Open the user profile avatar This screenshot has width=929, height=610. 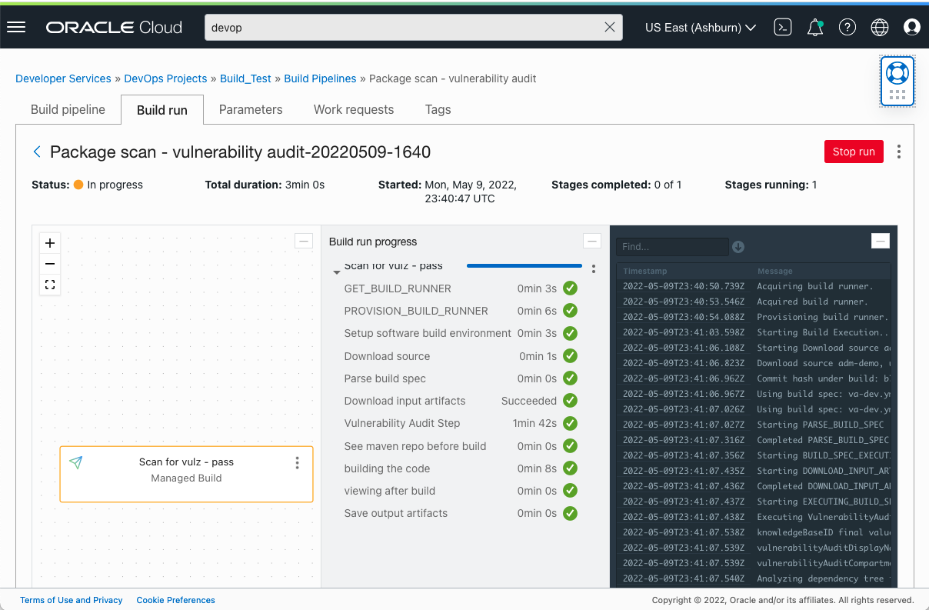tap(911, 27)
